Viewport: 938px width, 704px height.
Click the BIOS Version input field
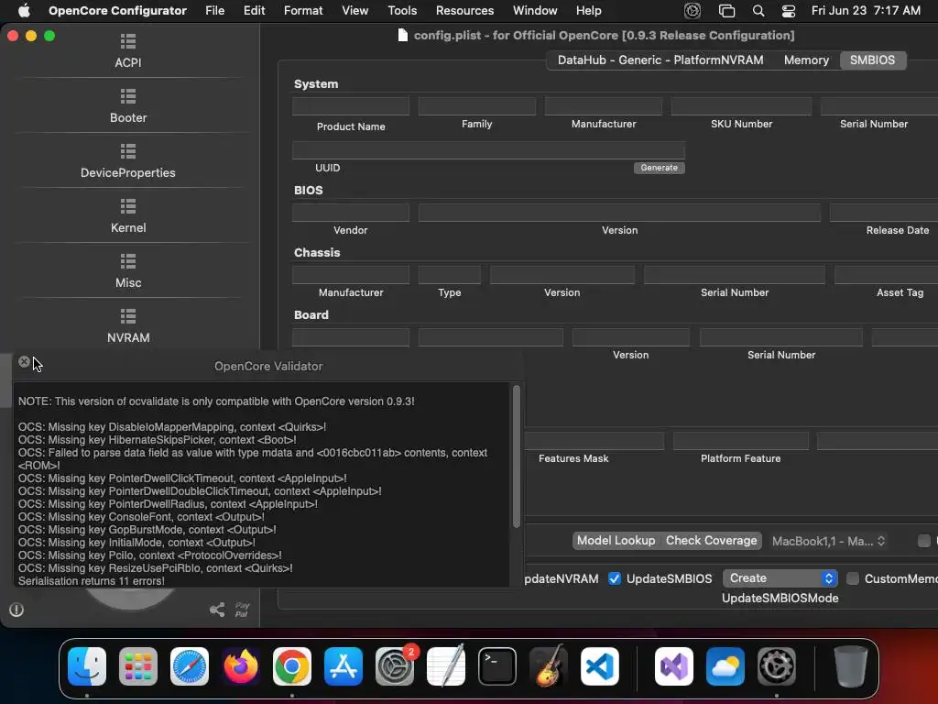[x=620, y=212]
